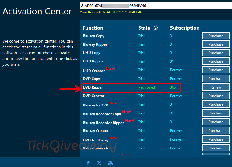Viewport: 232px width, 167px height.
Task: Purchase the UHD Ripper function
Action: click(x=216, y=61)
